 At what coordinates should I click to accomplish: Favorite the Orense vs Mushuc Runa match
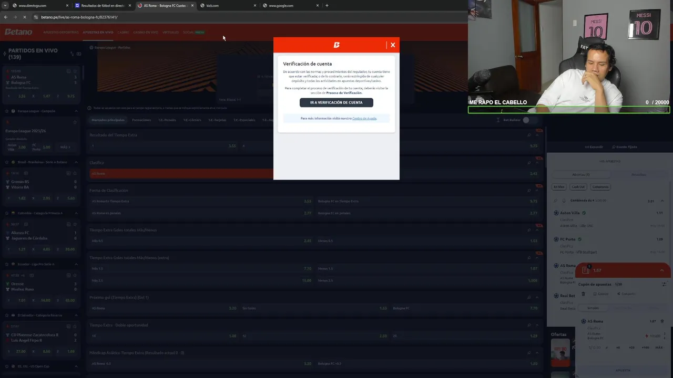tap(75, 275)
